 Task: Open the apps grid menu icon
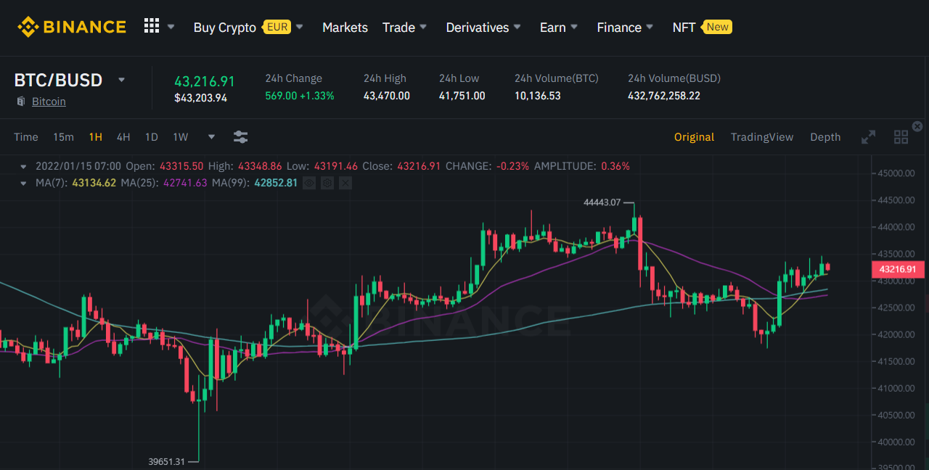[x=151, y=26]
